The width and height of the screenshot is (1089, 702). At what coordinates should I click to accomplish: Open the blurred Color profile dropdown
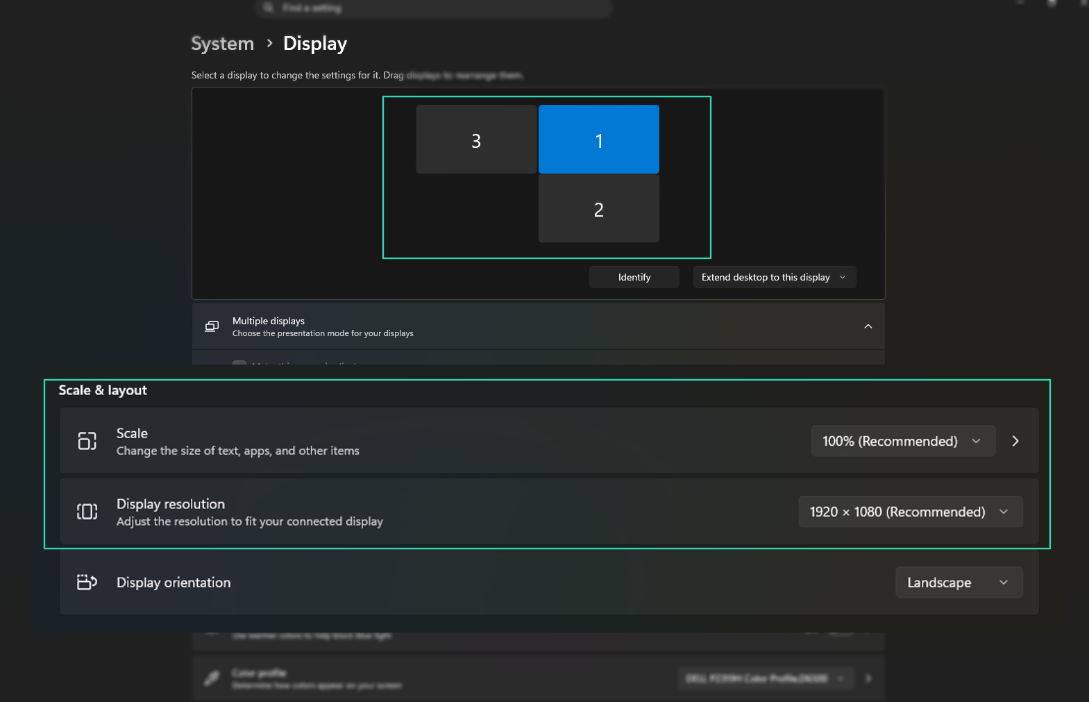point(764,678)
